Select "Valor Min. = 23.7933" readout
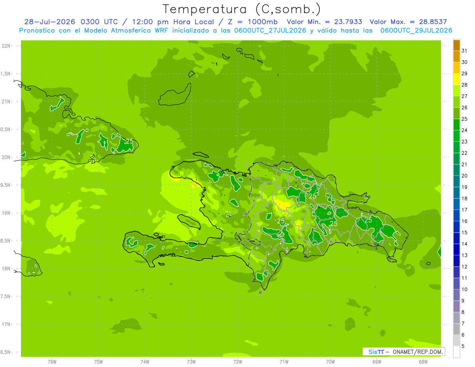 324,22
